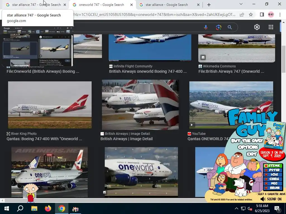Click the image badge on Alamy thumbnail
The height and width of the screenshot is (214, 286).
pos(104,192)
